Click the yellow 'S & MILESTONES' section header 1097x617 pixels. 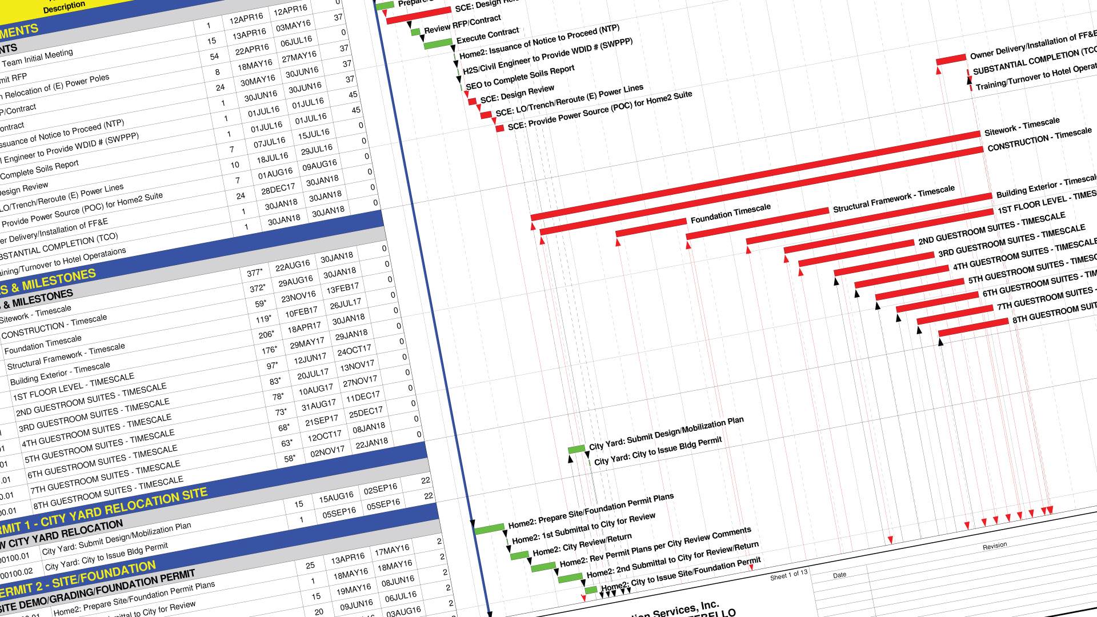pyautogui.click(x=49, y=282)
